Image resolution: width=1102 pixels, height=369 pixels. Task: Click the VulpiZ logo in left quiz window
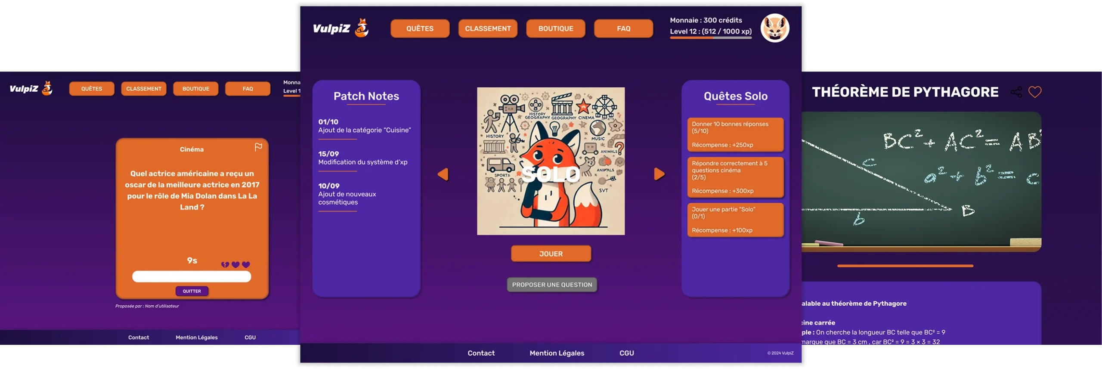[31, 88]
